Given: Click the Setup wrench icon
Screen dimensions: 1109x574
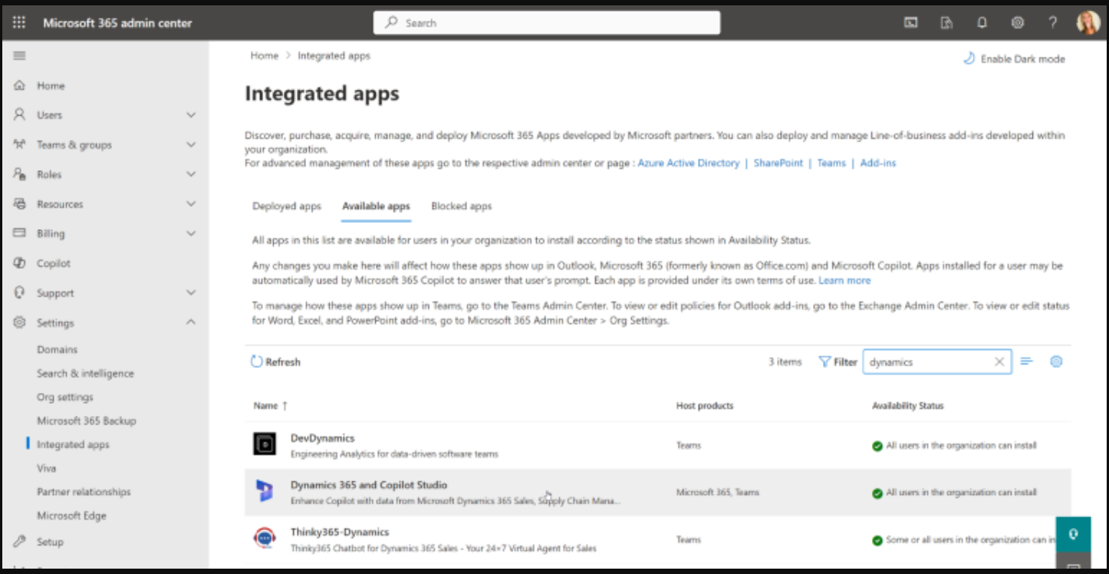Looking at the screenshot, I should pyautogui.click(x=20, y=542).
